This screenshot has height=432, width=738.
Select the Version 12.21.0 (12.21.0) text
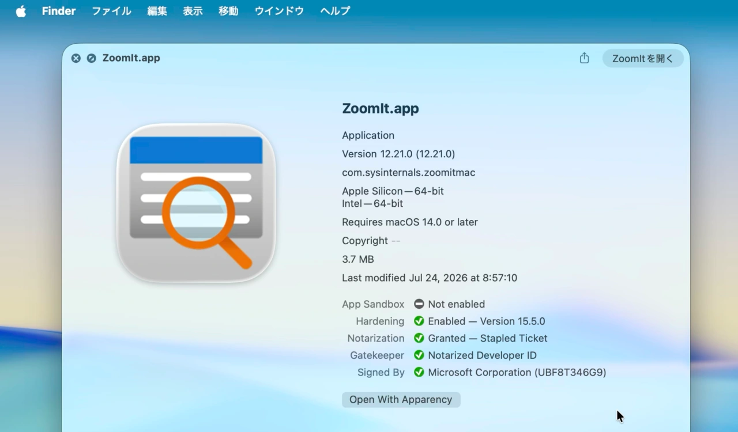tap(398, 154)
